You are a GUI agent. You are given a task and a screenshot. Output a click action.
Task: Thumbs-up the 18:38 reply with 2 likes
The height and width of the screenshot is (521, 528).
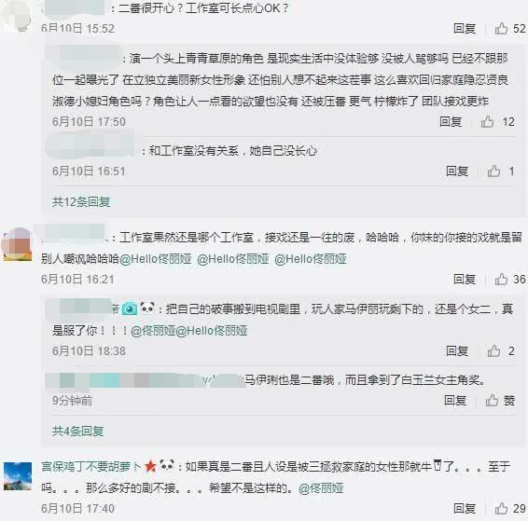click(x=493, y=350)
